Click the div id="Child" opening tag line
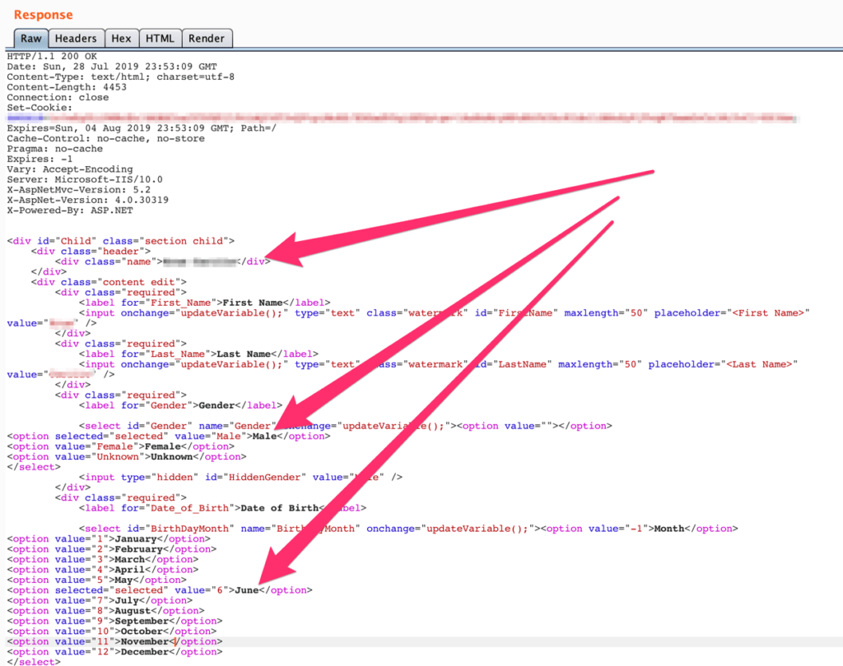This screenshot has height=666, width=843. (121, 241)
